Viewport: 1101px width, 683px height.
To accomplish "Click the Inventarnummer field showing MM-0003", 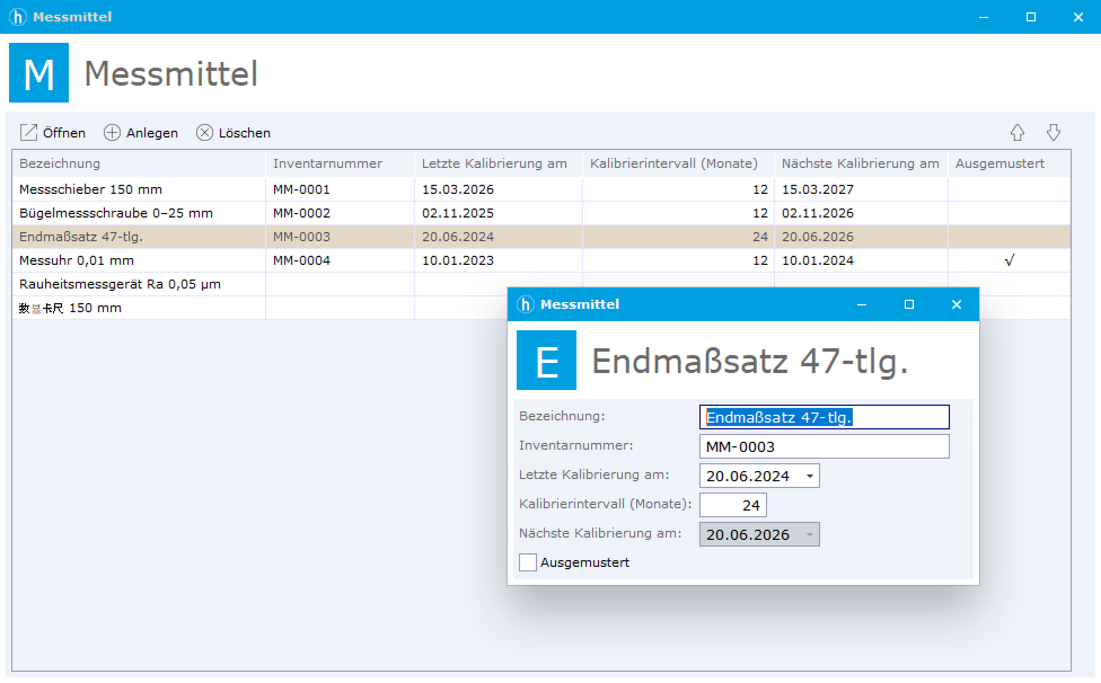I will pyautogui.click(x=824, y=446).
